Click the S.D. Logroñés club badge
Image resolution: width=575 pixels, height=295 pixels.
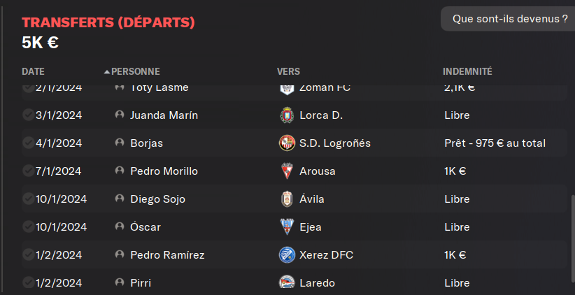point(287,143)
